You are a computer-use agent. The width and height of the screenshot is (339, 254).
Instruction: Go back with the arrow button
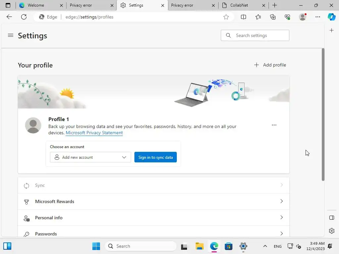click(9, 17)
